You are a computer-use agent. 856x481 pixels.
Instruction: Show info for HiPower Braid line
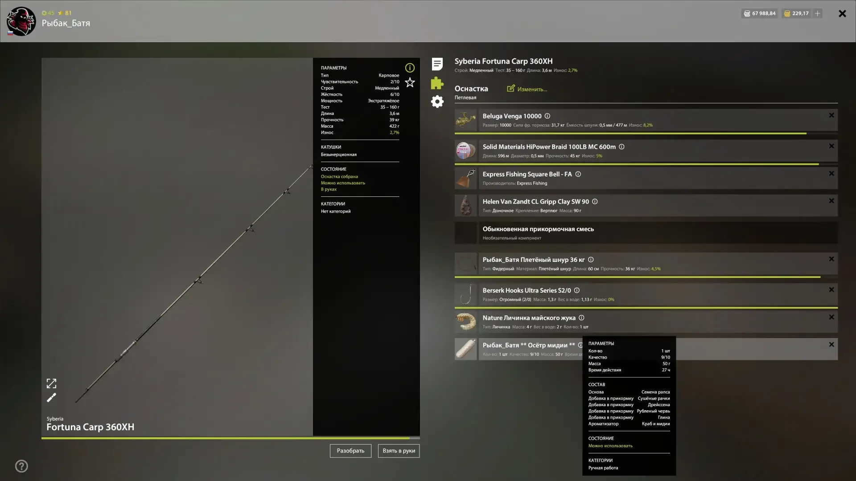(x=621, y=147)
